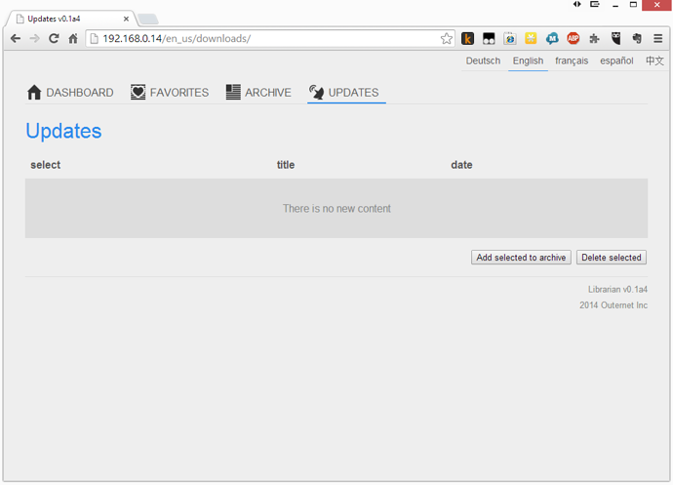The image size is (673, 485).
Task: Switch language to 中文
Action: click(x=654, y=61)
